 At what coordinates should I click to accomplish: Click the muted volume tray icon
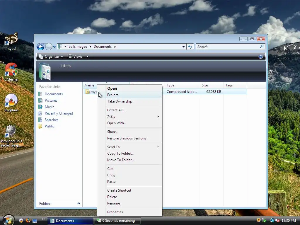point(277,220)
